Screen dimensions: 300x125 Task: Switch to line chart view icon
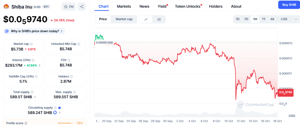[x=146, y=19]
